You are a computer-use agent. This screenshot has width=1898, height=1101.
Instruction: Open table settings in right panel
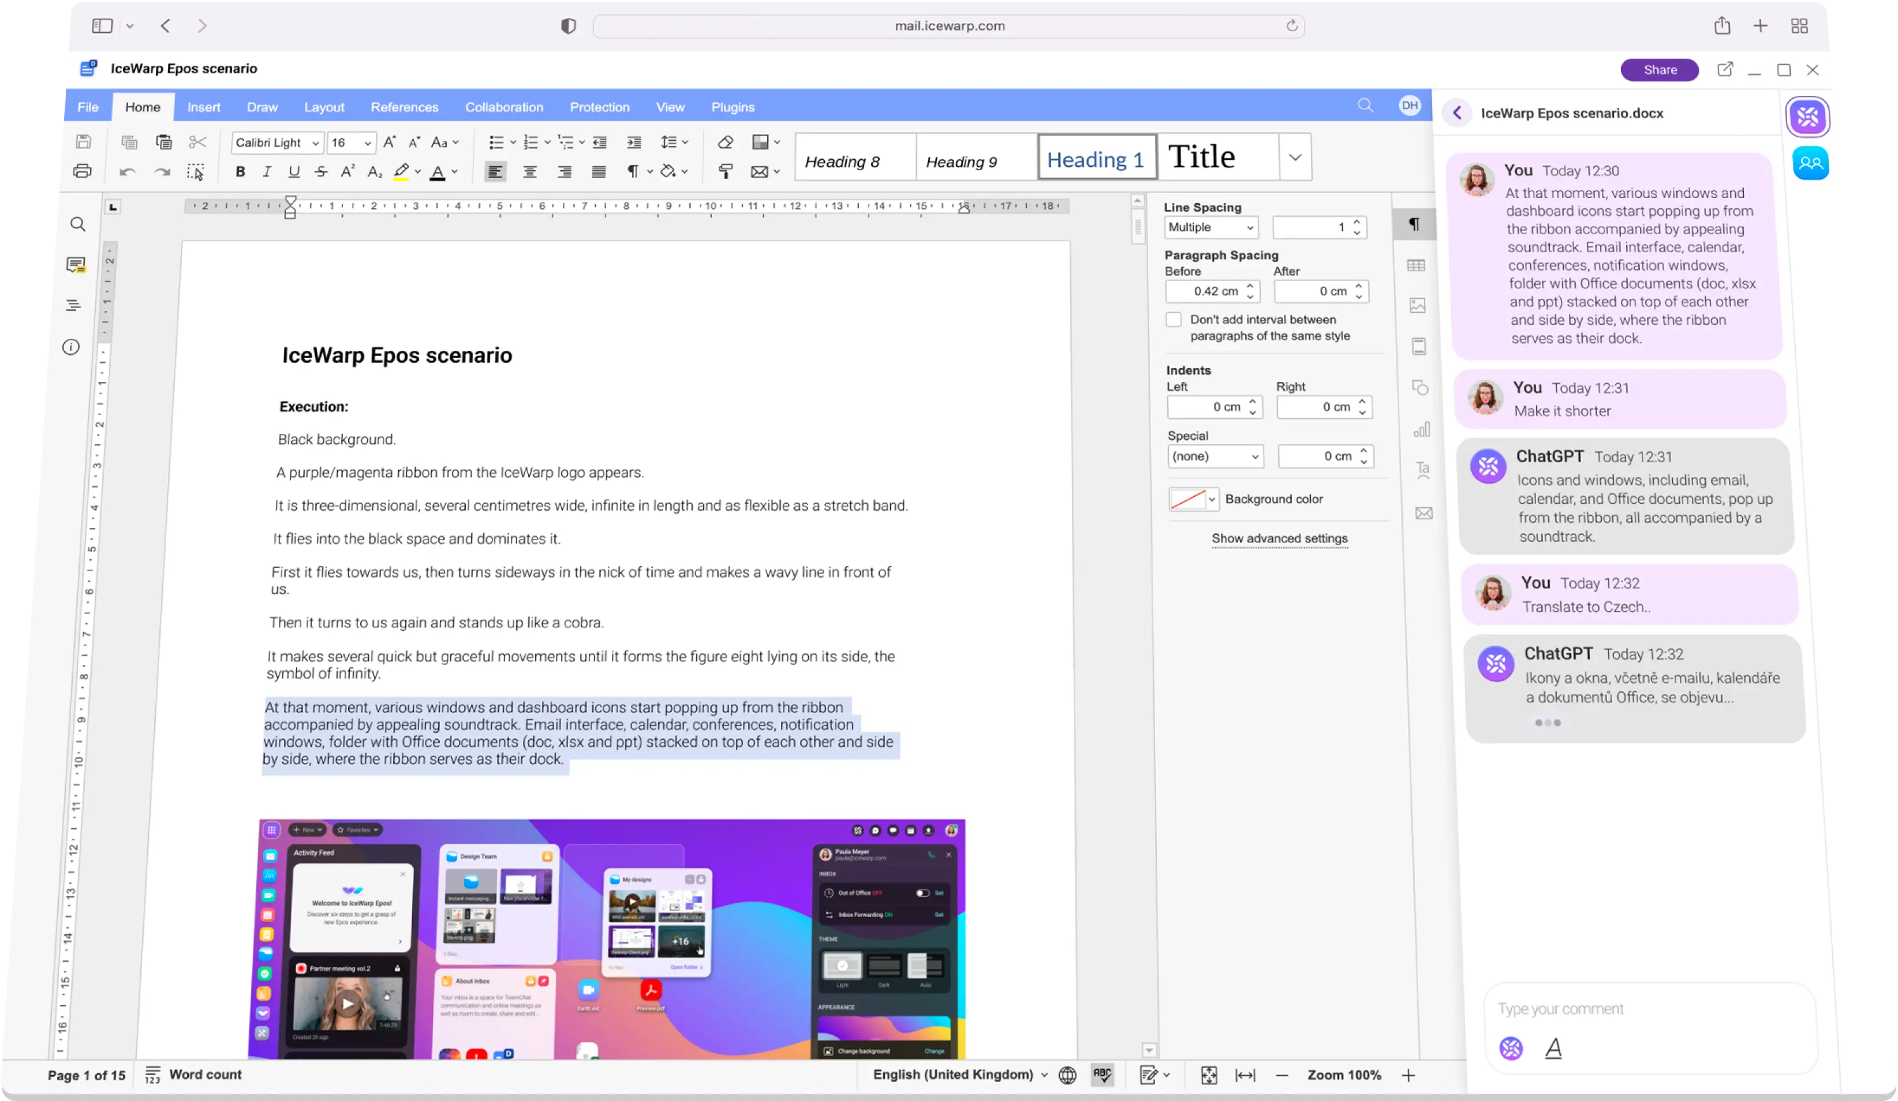1415,265
